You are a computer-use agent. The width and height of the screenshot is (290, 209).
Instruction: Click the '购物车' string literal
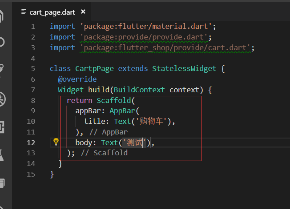pyautogui.click(x=151, y=122)
